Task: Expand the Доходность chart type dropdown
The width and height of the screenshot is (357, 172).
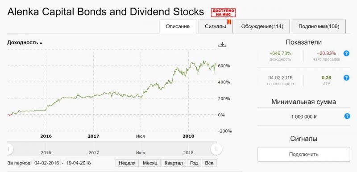Action: click(x=25, y=42)
